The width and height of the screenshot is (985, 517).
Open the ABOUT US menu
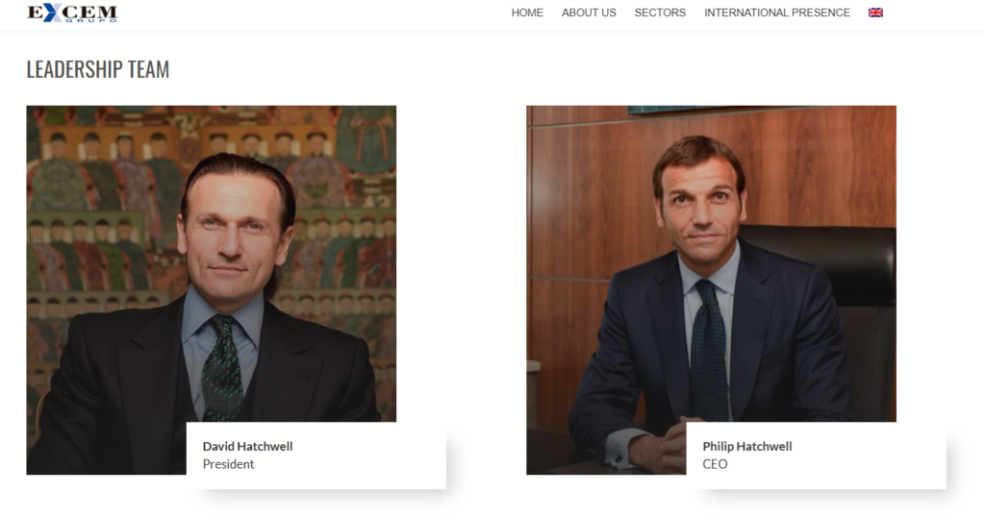589,12
